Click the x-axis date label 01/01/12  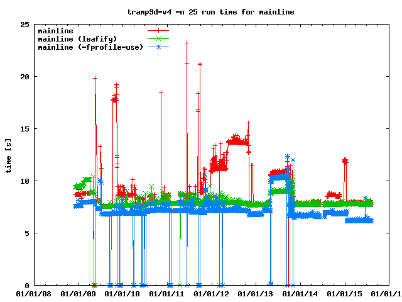pyautogui.click(x=212, y=293)
